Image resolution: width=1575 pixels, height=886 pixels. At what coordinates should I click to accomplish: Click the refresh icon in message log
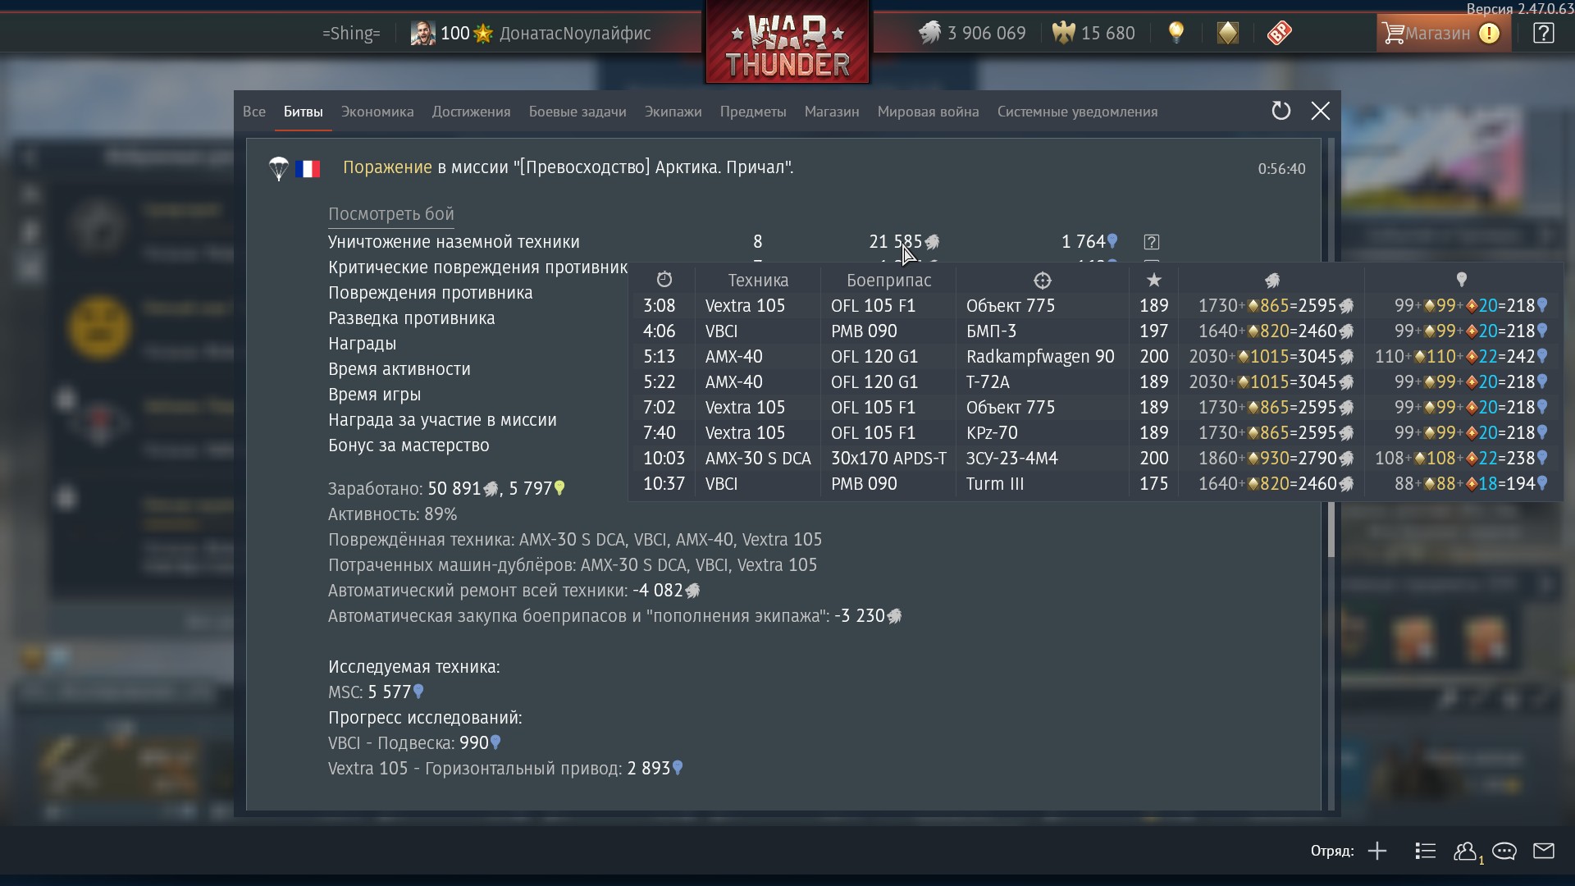pos(1281,111)
